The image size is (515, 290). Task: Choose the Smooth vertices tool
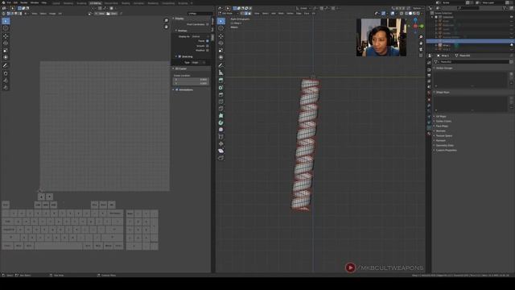[x=221, y=130]
